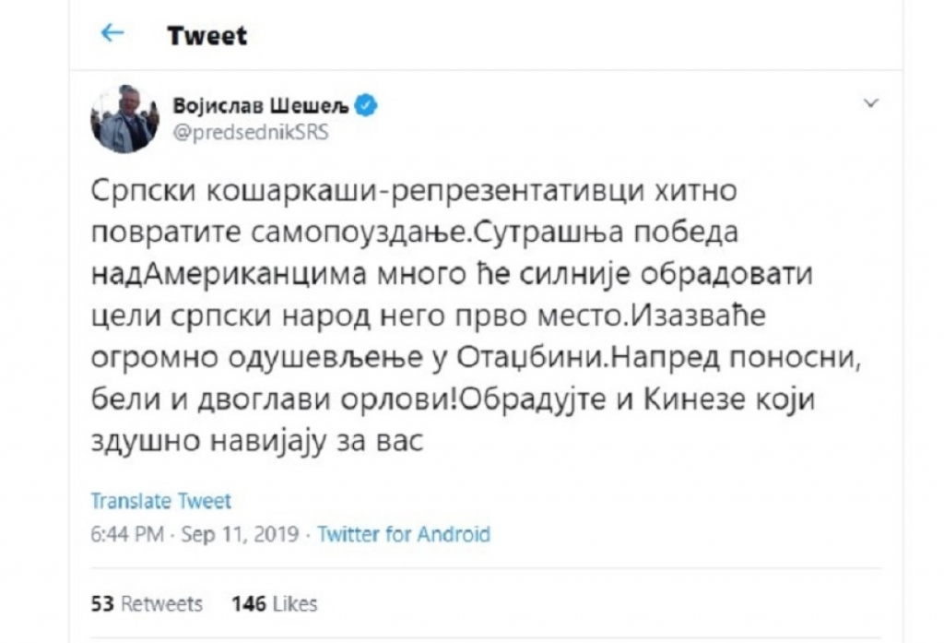Click the blue verified badge icon
Viewport: 944px width, 643px height.
(x=367, y=105)
